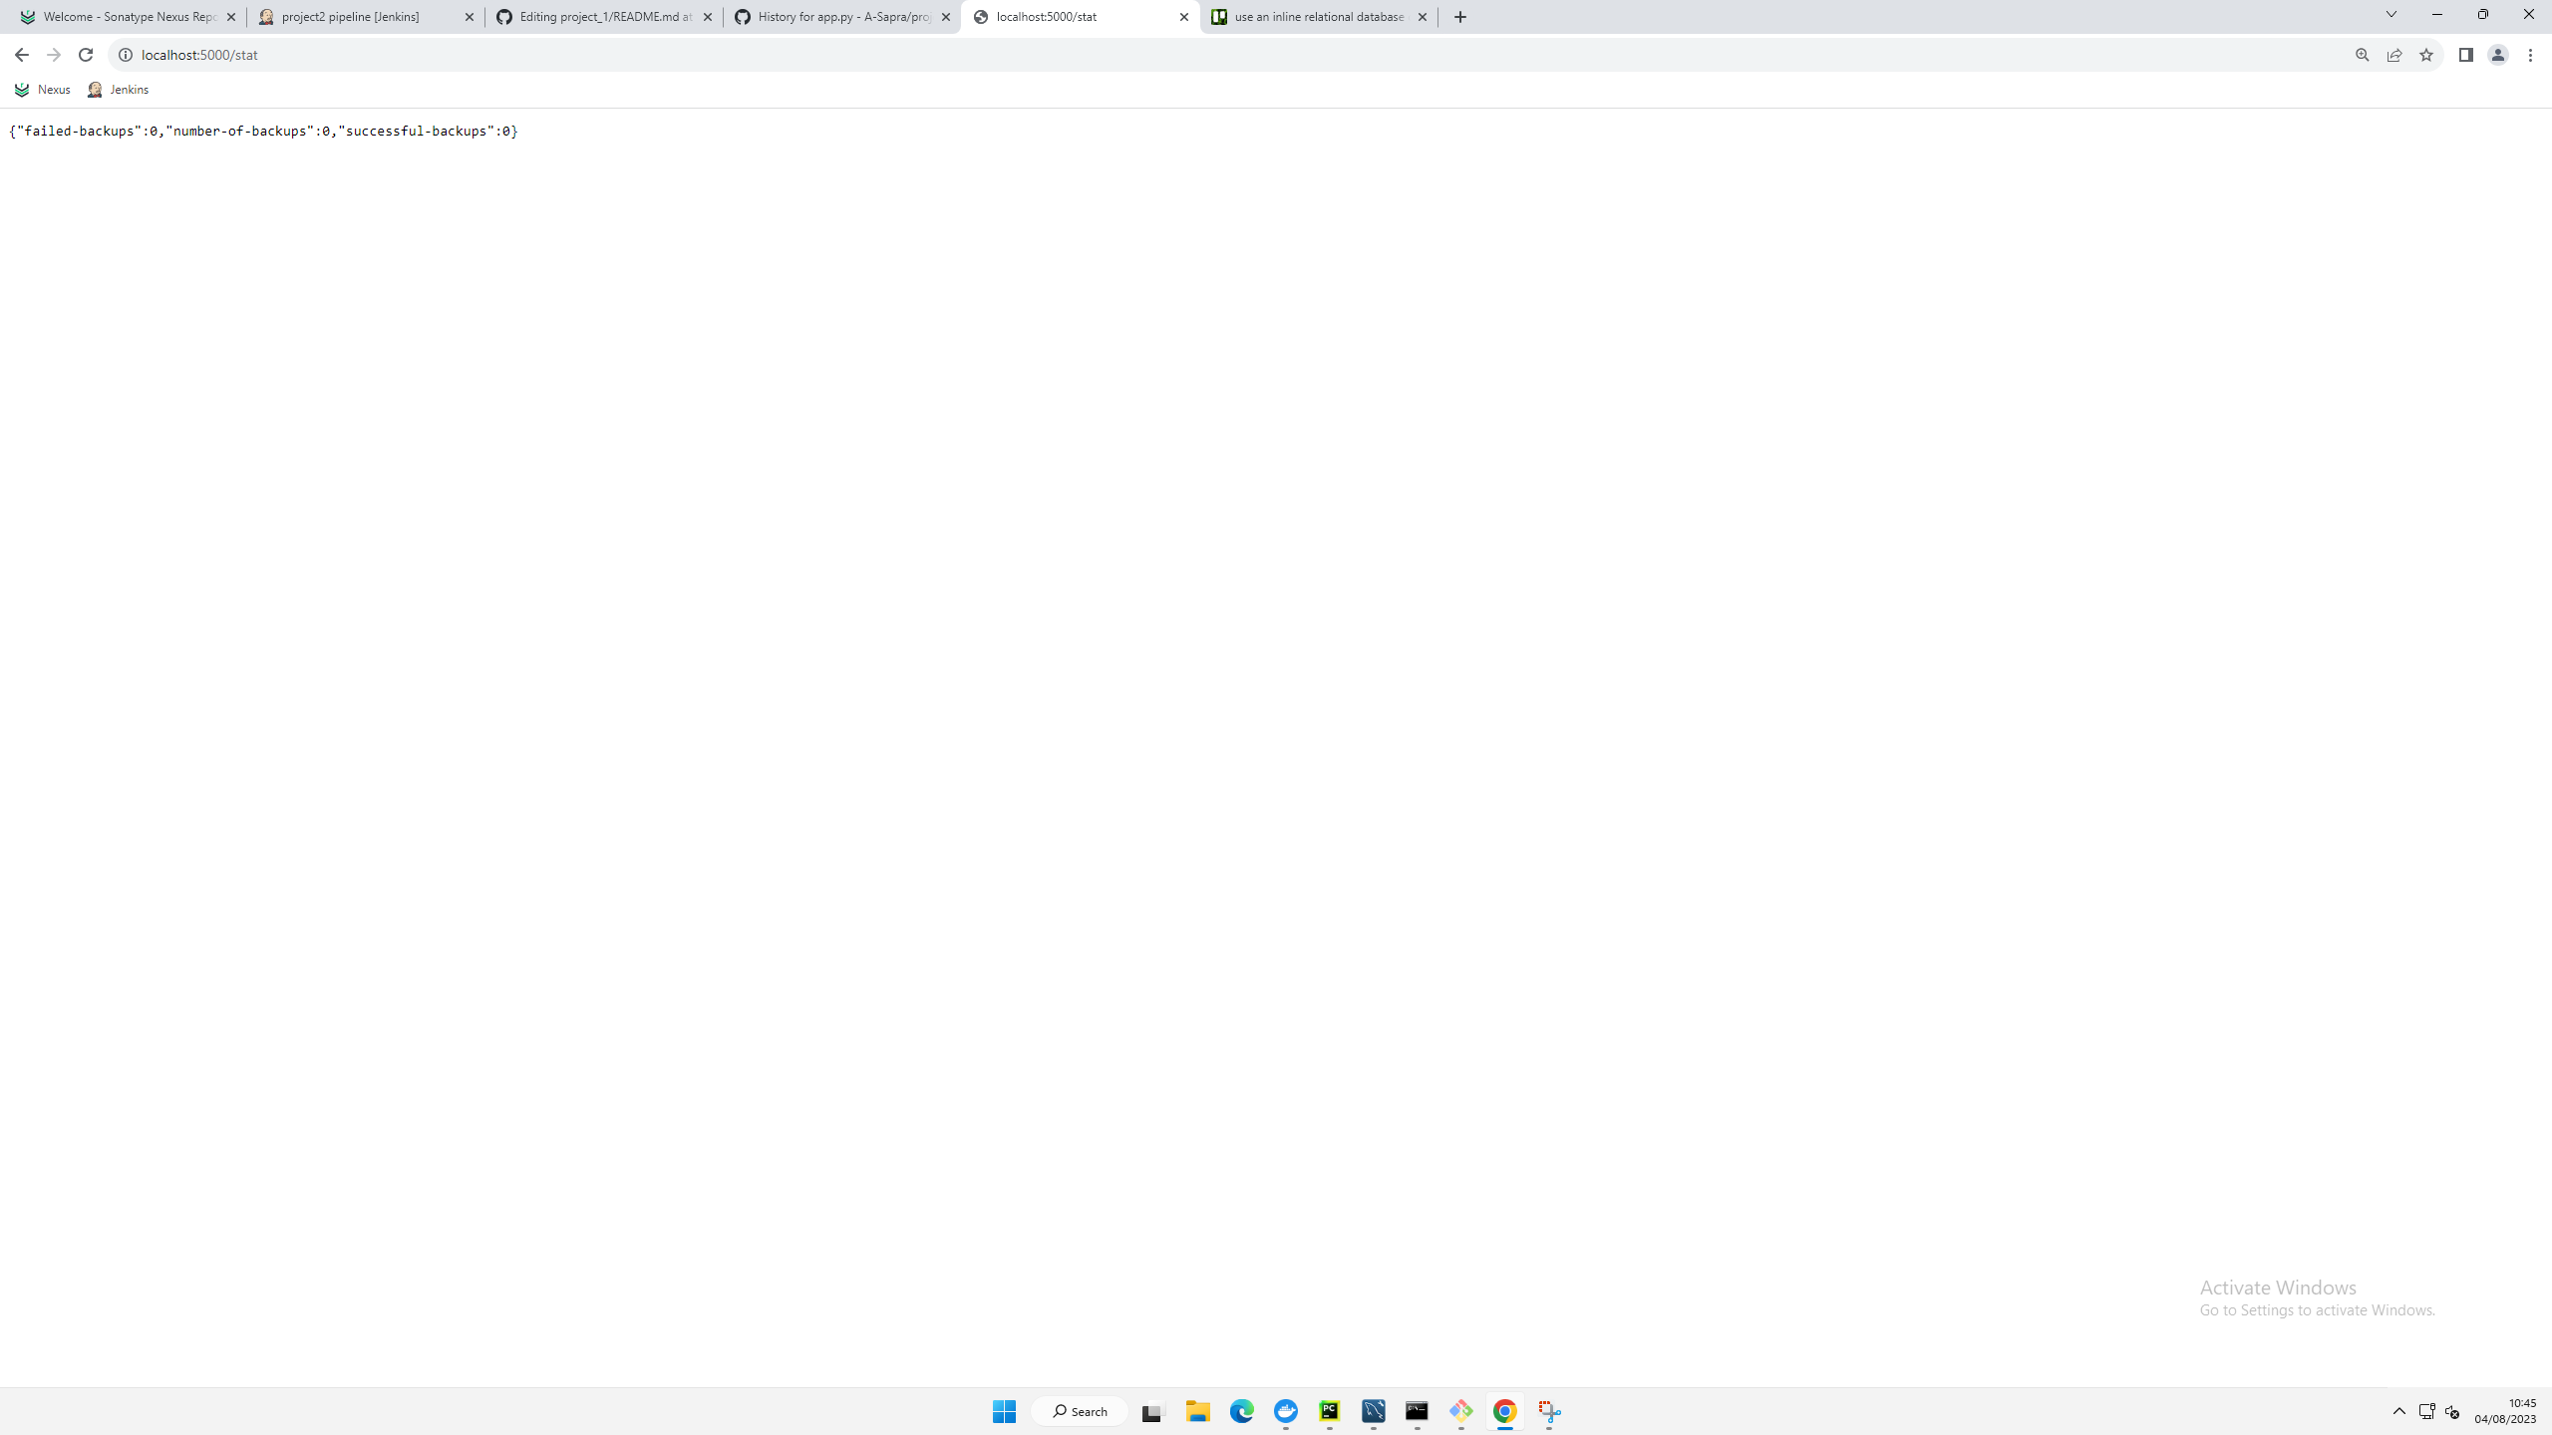
Task: Open the tab search chevron
Action: point(2392,14)
